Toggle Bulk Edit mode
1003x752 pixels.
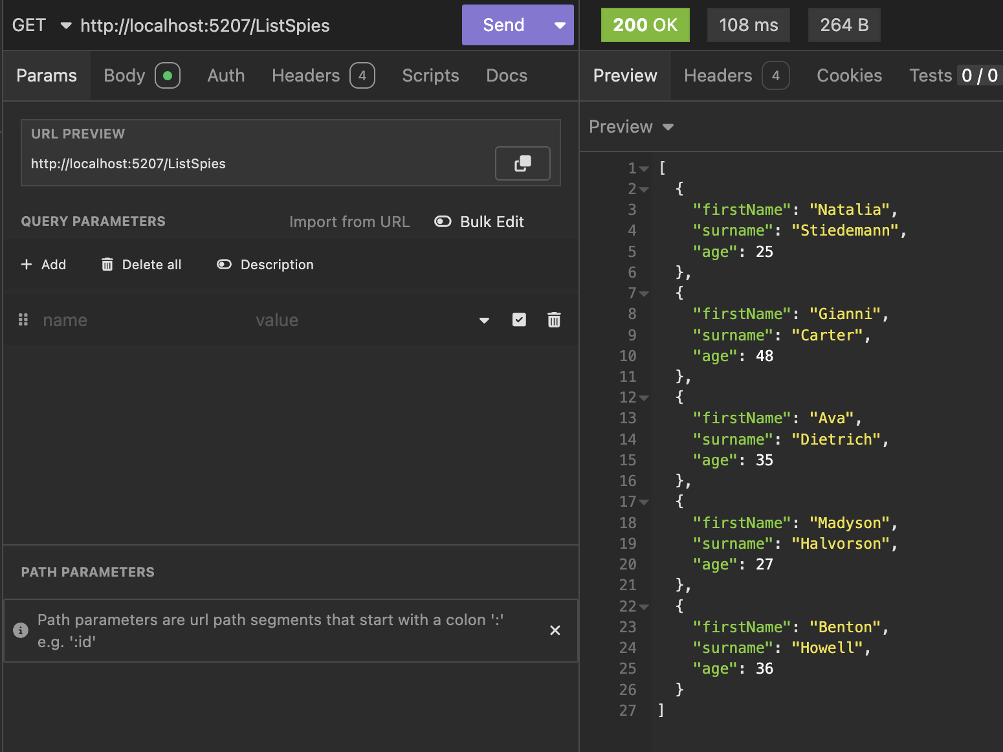(x=479, y=222)
